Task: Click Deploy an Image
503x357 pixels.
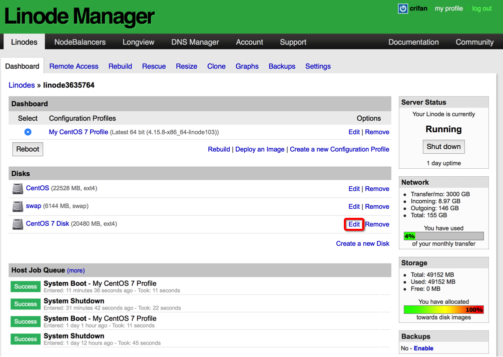Action: point(260,149)
